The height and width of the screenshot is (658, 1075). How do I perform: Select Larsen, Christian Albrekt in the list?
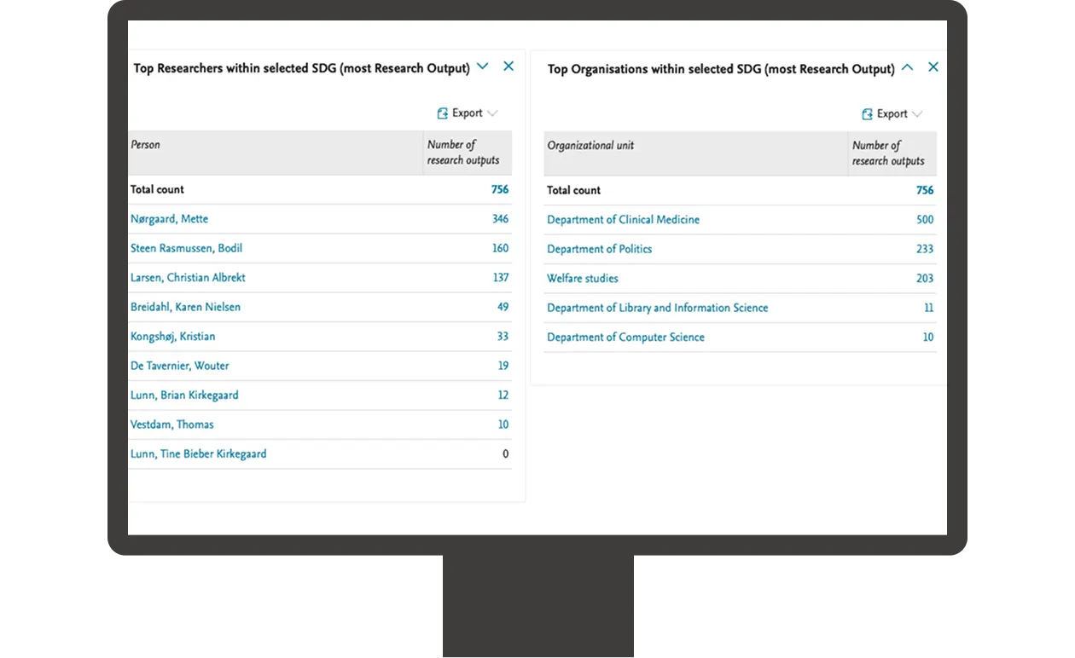188,277
